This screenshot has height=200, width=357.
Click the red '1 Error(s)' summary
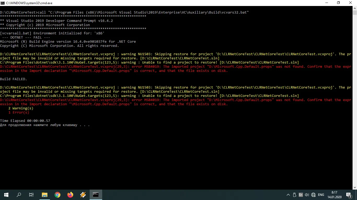pyautogui.click(x=19, y=113)
